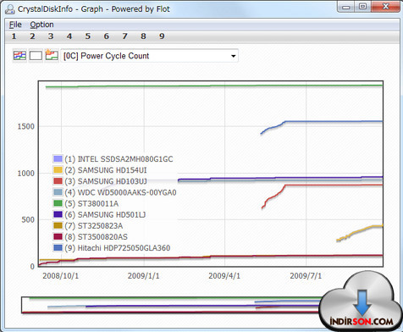Viewport: 403px width, 332px height.
Task: Click the 500 y-axis label
Action: pos(28,219)
